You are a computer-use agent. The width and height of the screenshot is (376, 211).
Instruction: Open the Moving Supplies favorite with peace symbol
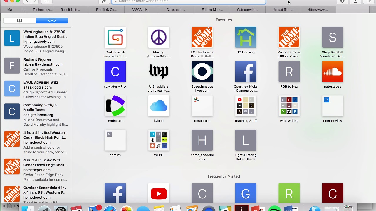(159, 37)
